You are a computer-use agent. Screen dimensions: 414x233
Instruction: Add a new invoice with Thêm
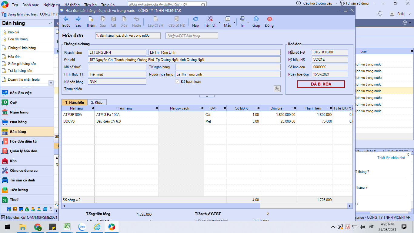[x=91, y=22]
